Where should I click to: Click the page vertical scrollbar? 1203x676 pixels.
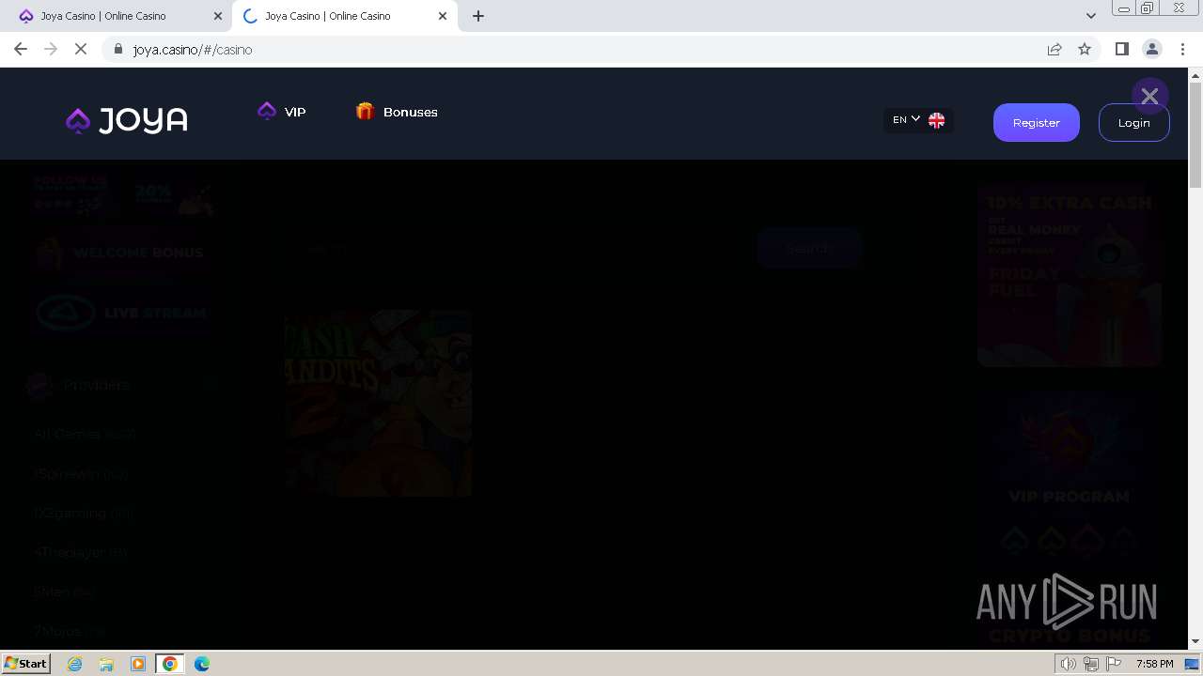click(1195, 135)
